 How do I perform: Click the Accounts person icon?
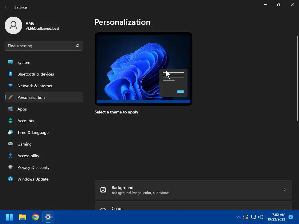pos(11,120)
